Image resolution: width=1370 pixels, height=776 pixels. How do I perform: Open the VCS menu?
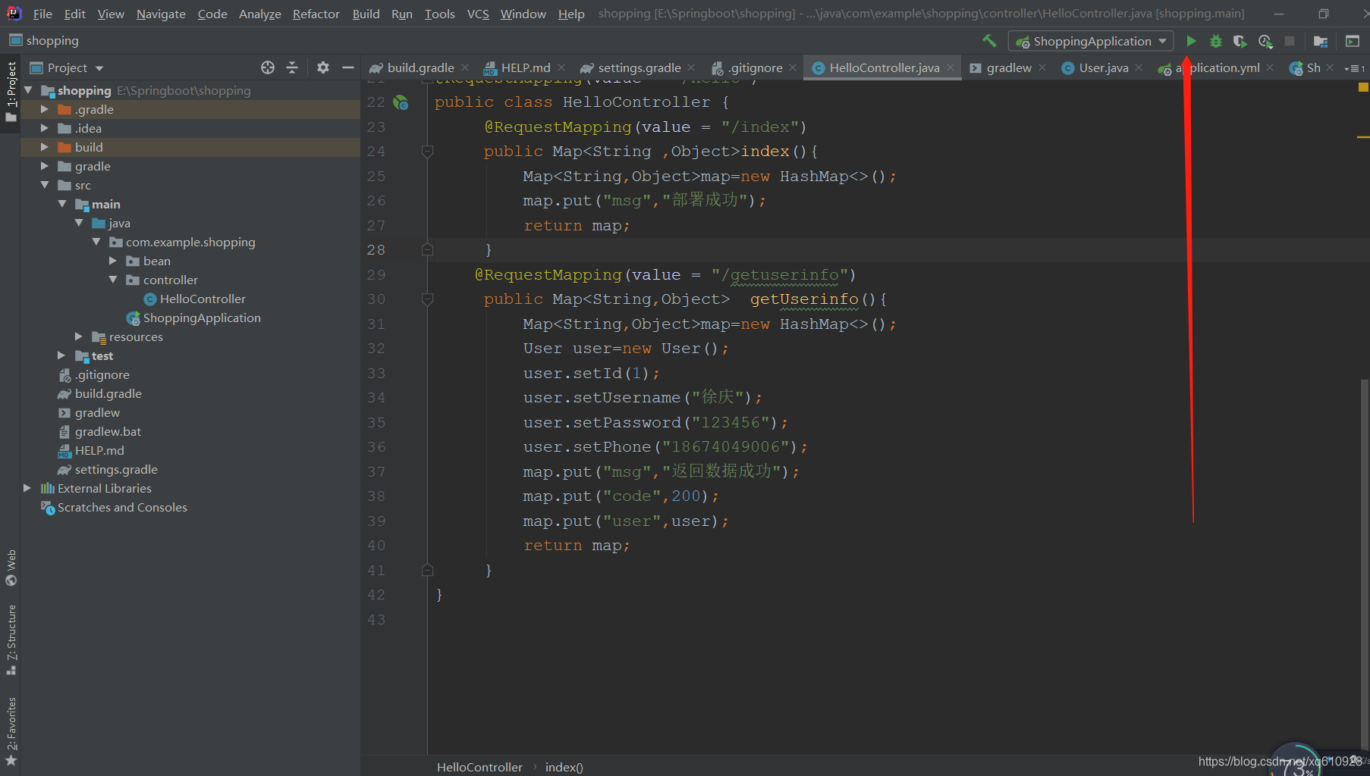pos(478,14)
